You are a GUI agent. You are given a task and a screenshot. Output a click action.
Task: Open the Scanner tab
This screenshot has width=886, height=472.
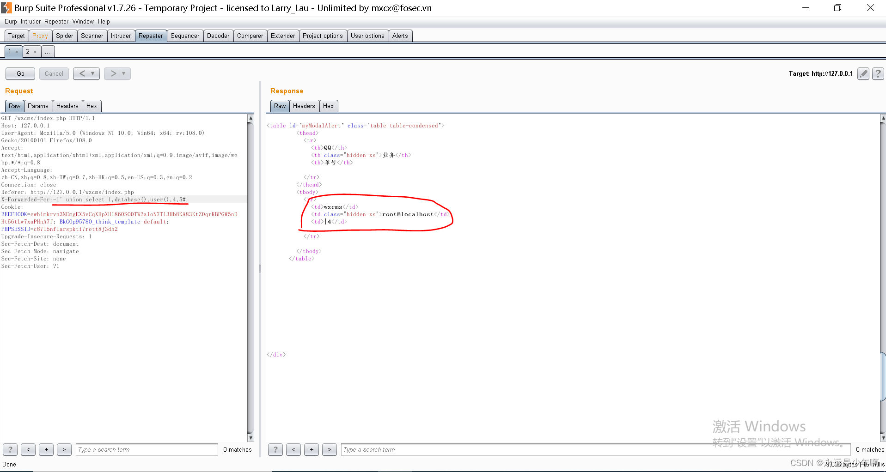[92, 36]
